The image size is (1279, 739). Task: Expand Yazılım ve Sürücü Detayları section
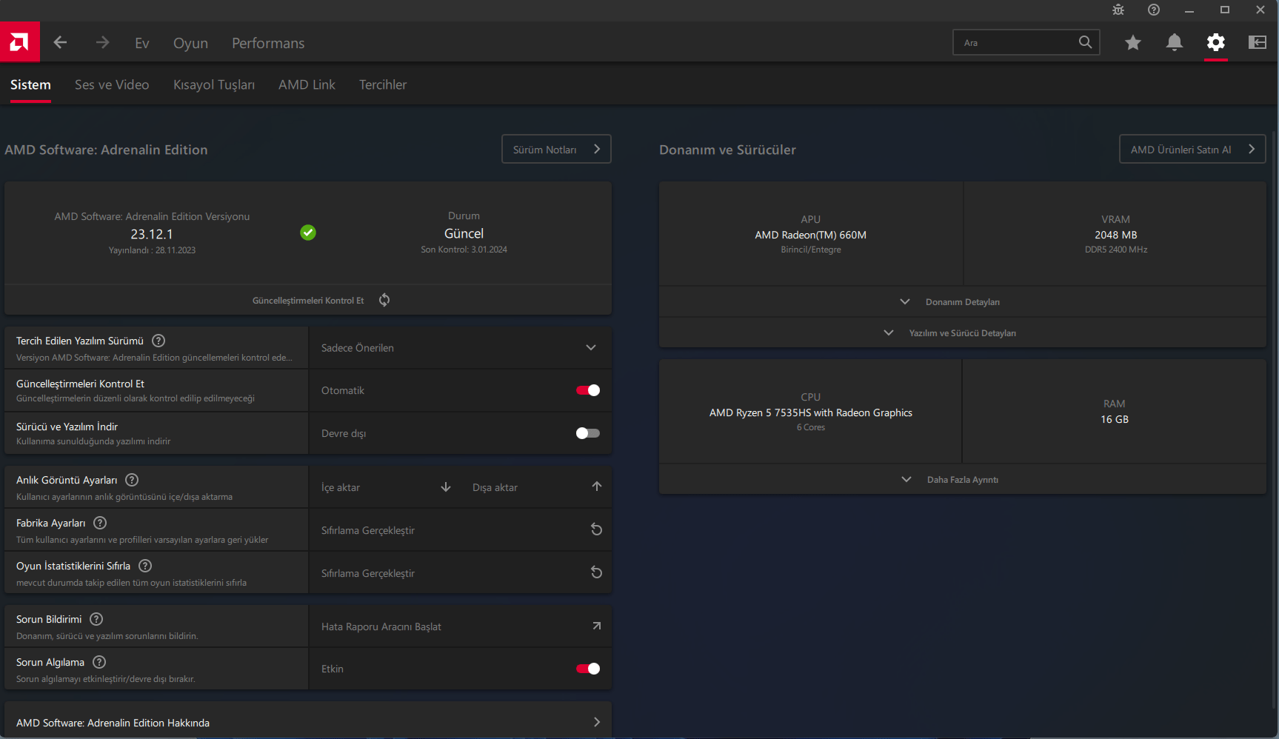point(962,333)
